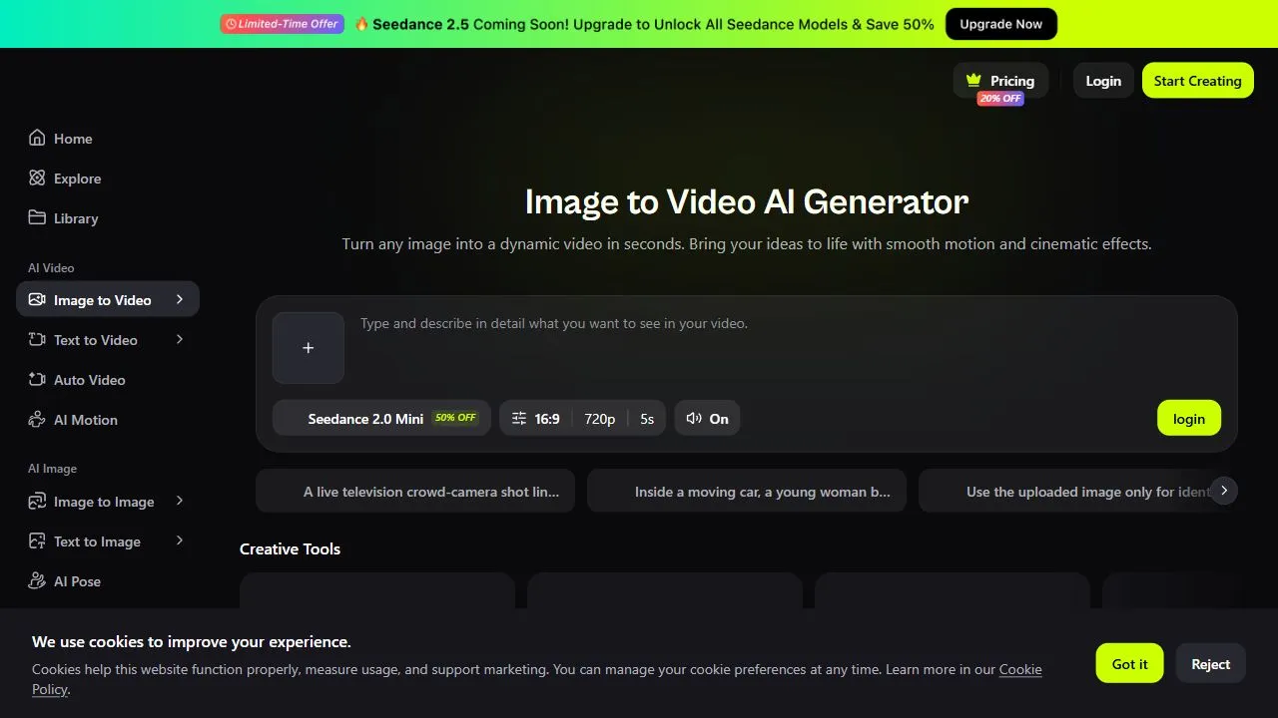Click the Image to Image icon

[x=37, y=502]
